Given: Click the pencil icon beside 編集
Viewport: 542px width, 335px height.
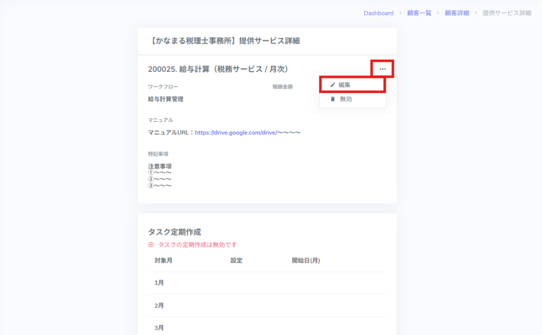Looking at the screenshot, I should click(332, 85).
